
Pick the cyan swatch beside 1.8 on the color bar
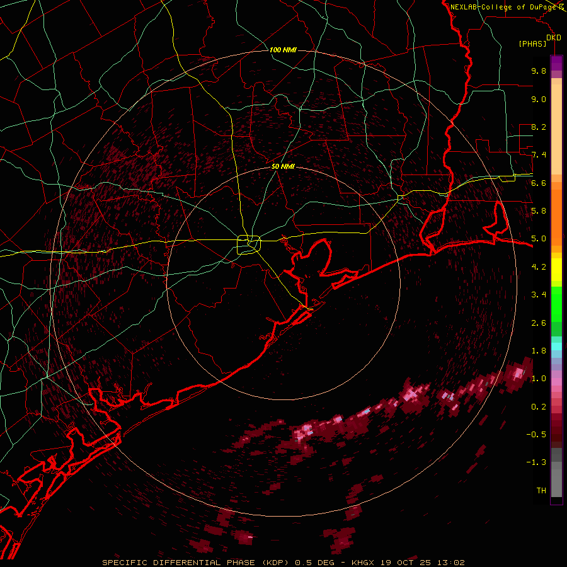click(556, 346)
